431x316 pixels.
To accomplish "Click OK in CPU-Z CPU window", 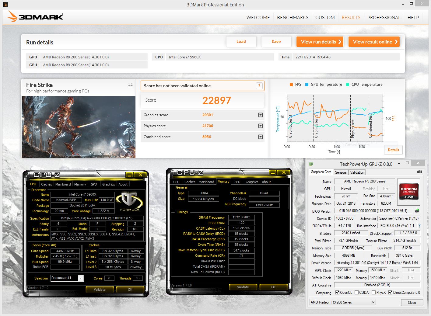I will [x=130, y=290].
